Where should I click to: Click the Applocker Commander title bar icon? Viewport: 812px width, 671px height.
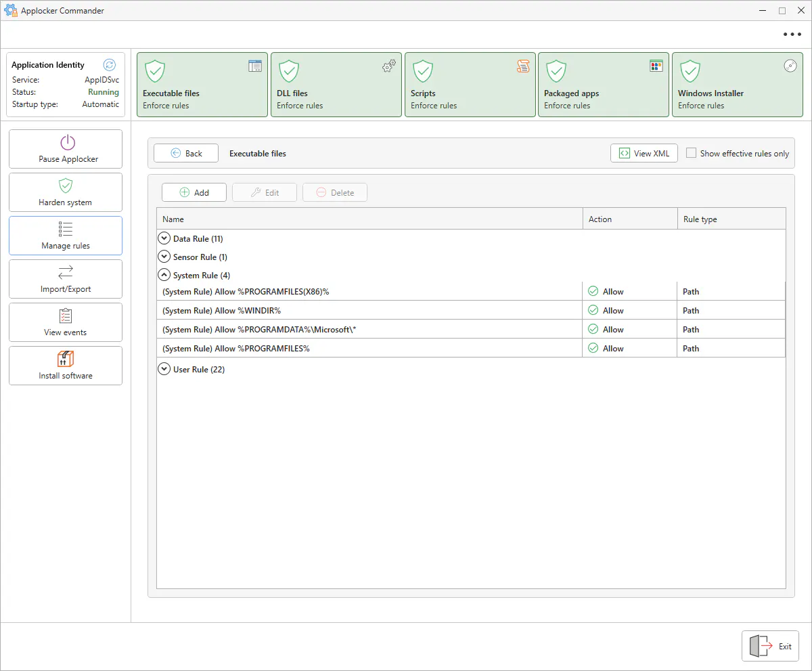(11, 10)
